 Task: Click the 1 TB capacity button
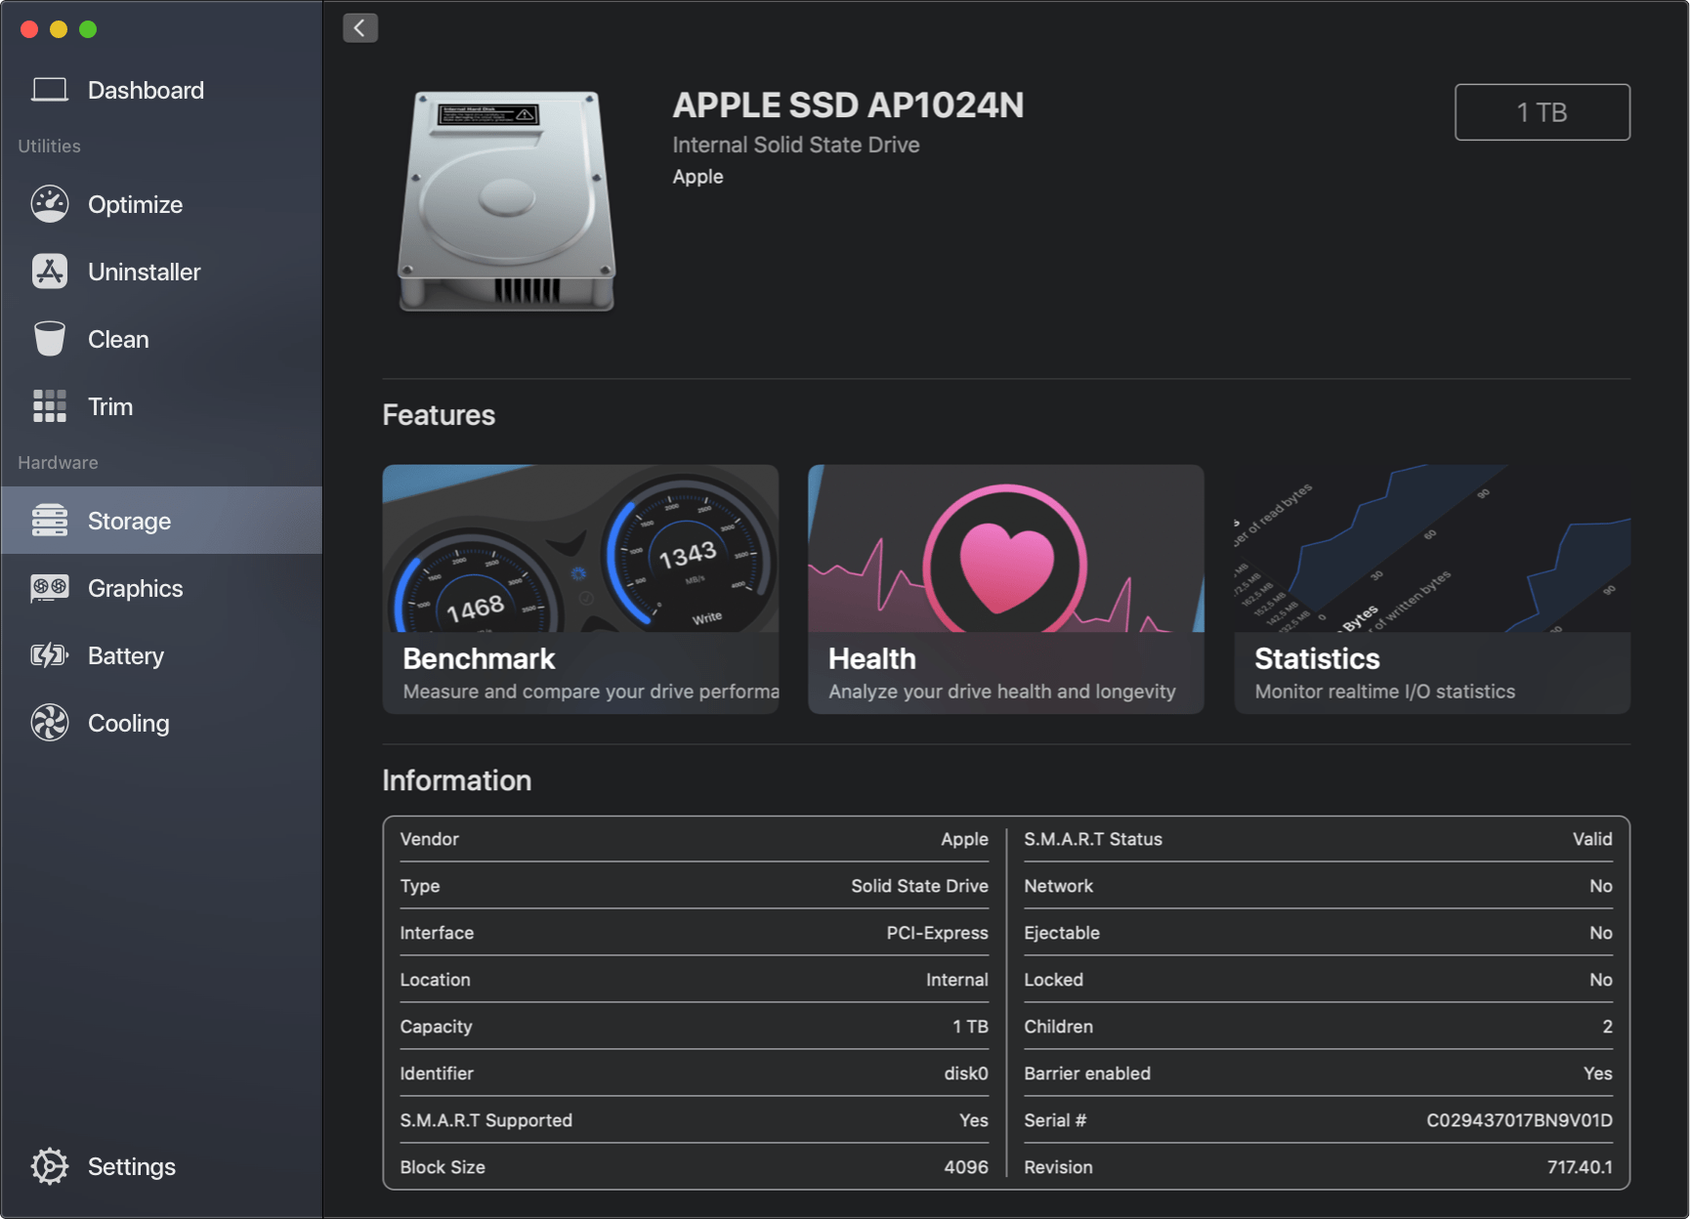point(1542,112)
